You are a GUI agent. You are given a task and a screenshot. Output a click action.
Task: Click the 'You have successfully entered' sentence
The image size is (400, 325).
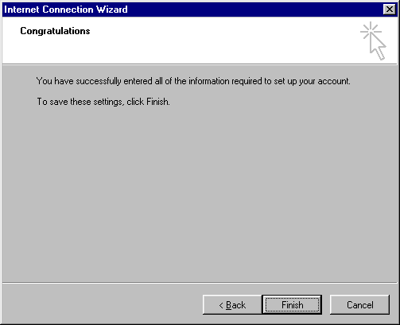click(193, 81)
